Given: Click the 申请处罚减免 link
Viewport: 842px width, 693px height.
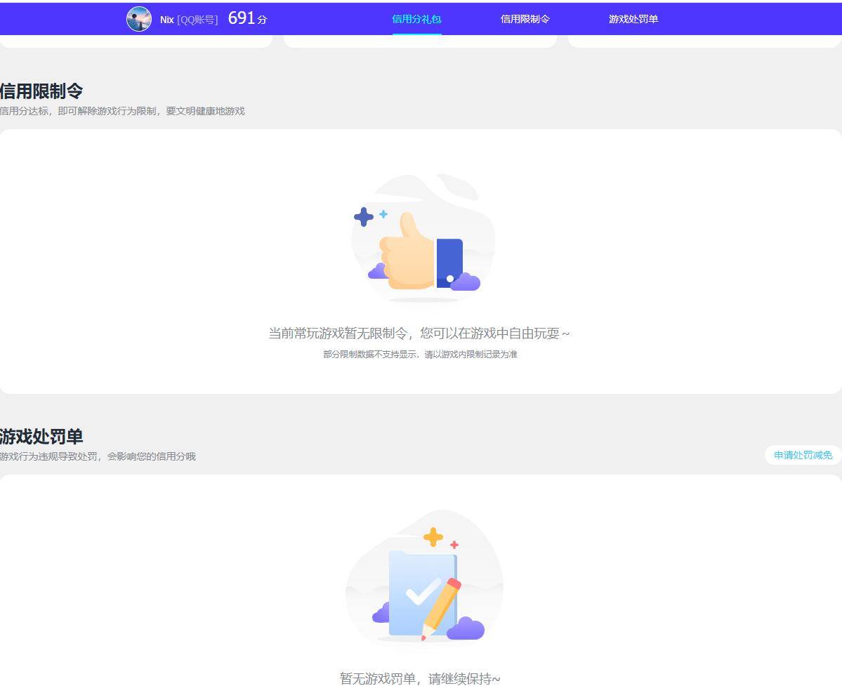Looking at the screenshot, I should pyautogui.click(x=802, y=455).
